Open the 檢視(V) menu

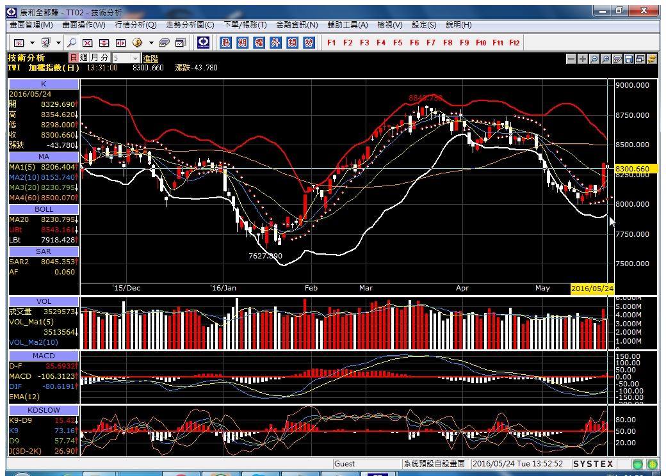coord(390,25)
